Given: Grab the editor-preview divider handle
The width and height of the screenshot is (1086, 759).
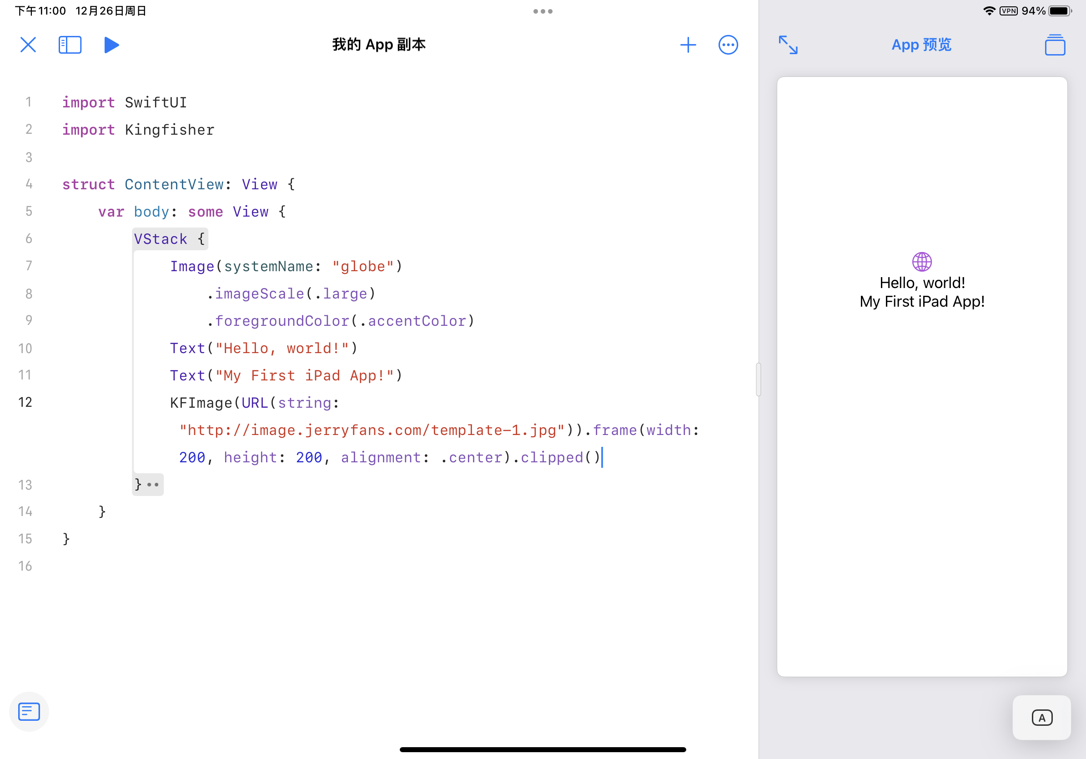Looking at the screenshot, I should point(758,379).
